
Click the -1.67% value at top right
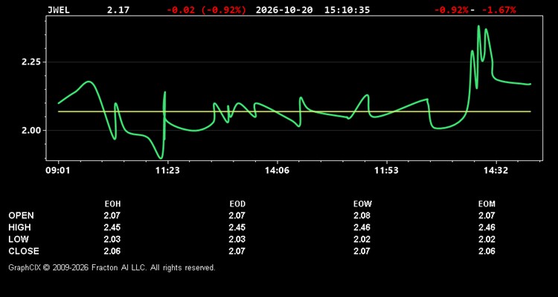499,10
